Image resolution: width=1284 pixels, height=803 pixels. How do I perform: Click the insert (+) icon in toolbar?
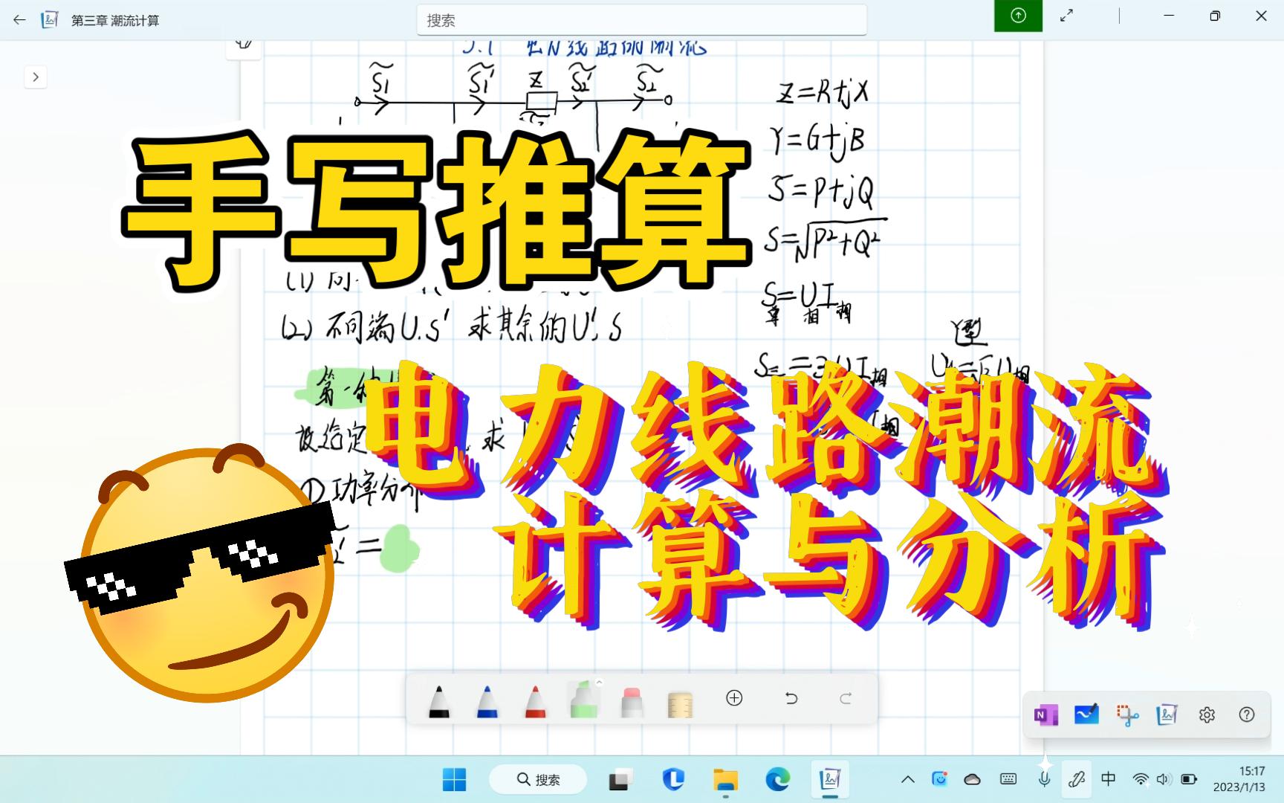coord(734,698)
